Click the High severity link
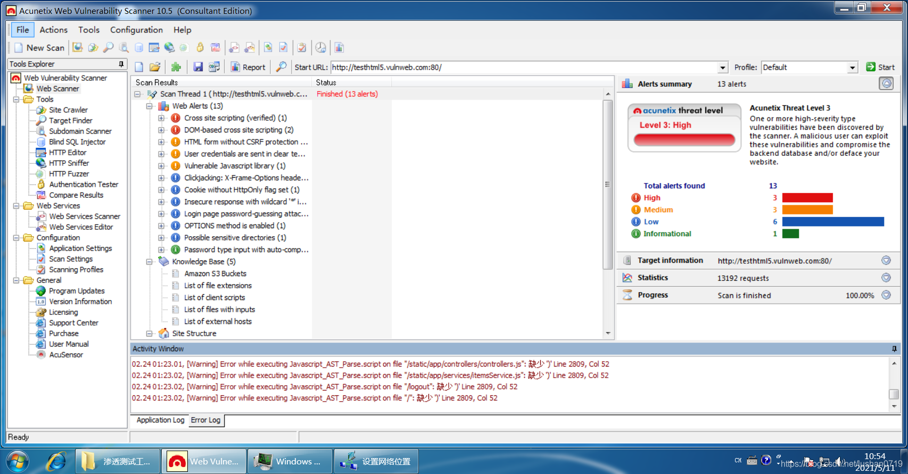Image resolution: width=908 pixels, height=474 pixels. pos(652,198)
